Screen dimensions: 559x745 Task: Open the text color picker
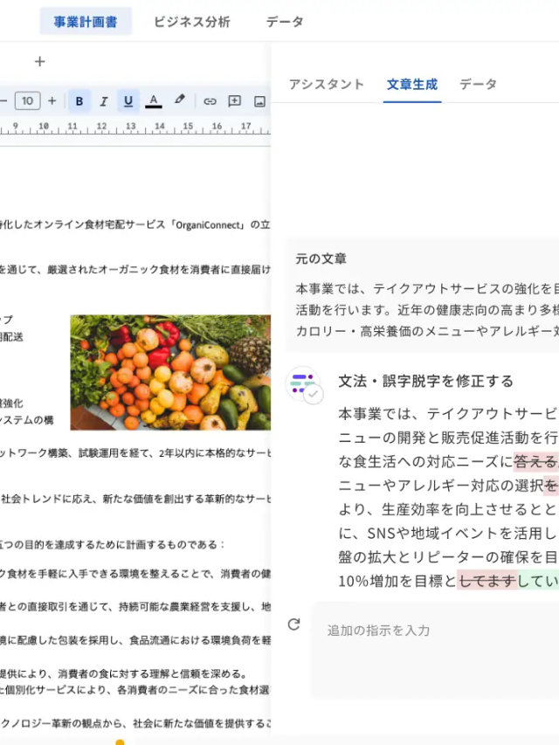[x=154, y=101]
